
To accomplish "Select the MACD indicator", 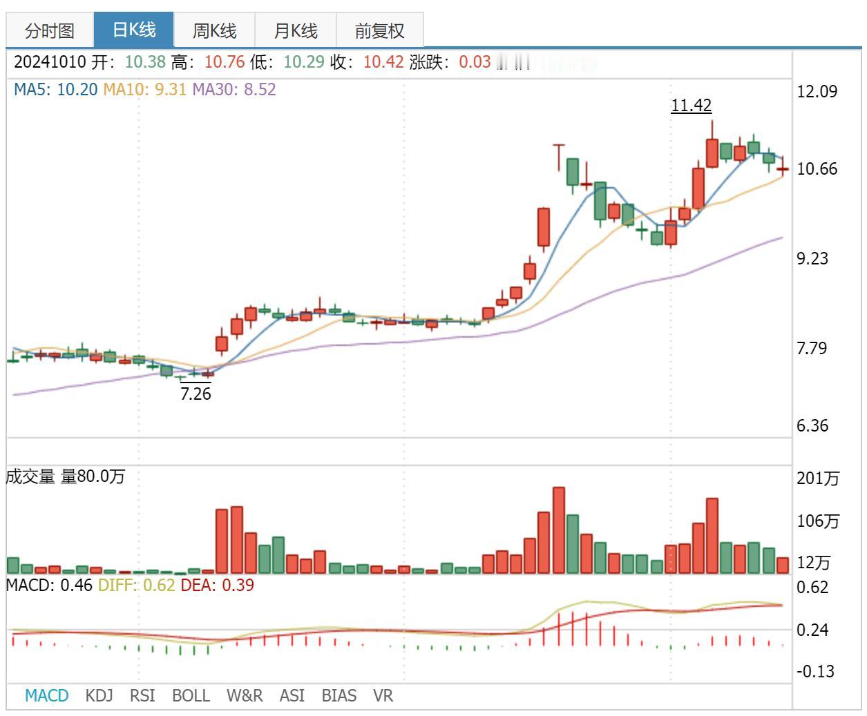I will [47, 695].
